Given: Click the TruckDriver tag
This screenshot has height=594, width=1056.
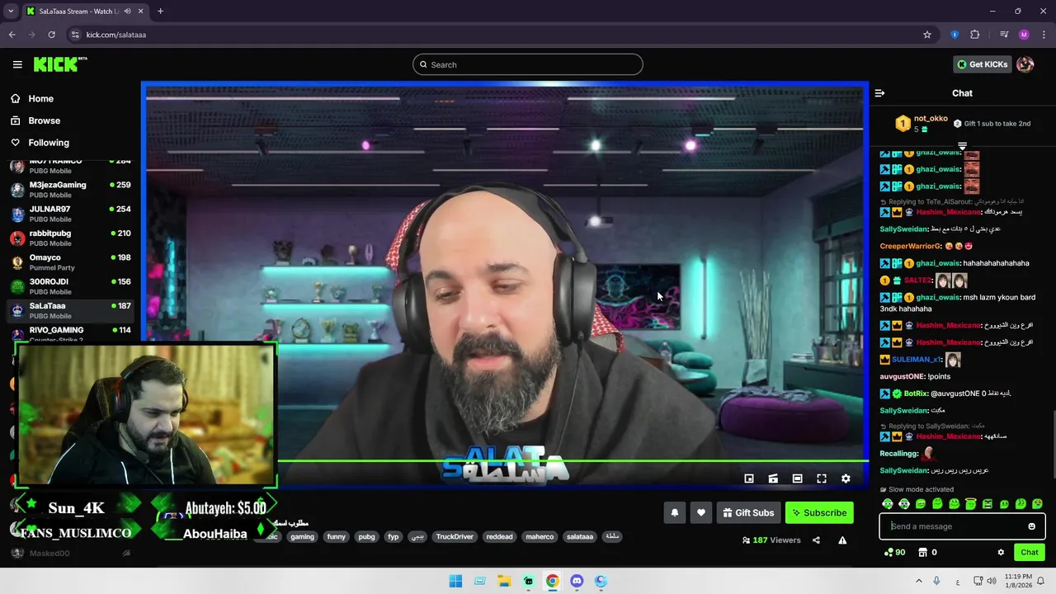Looking at the screenshot, I should 455,536.
